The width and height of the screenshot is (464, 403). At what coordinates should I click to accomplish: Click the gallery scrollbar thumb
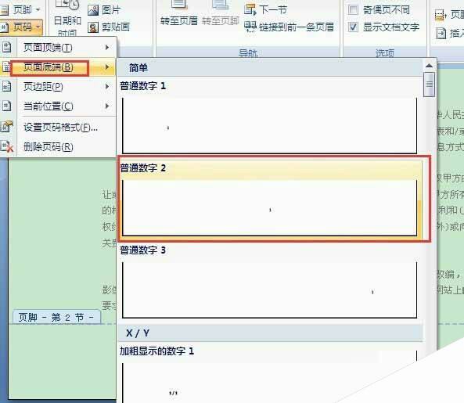coord(429,85)
